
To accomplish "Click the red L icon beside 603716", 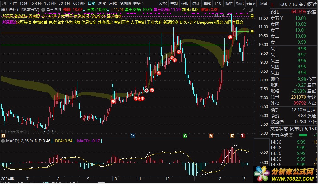I will [x=273, y=4].
